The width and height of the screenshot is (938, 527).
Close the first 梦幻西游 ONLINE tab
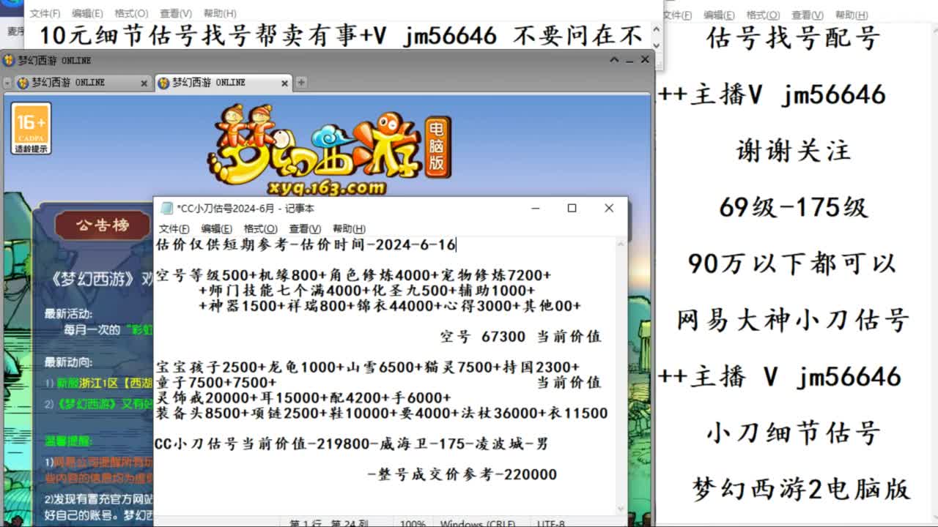pos(144,83)
